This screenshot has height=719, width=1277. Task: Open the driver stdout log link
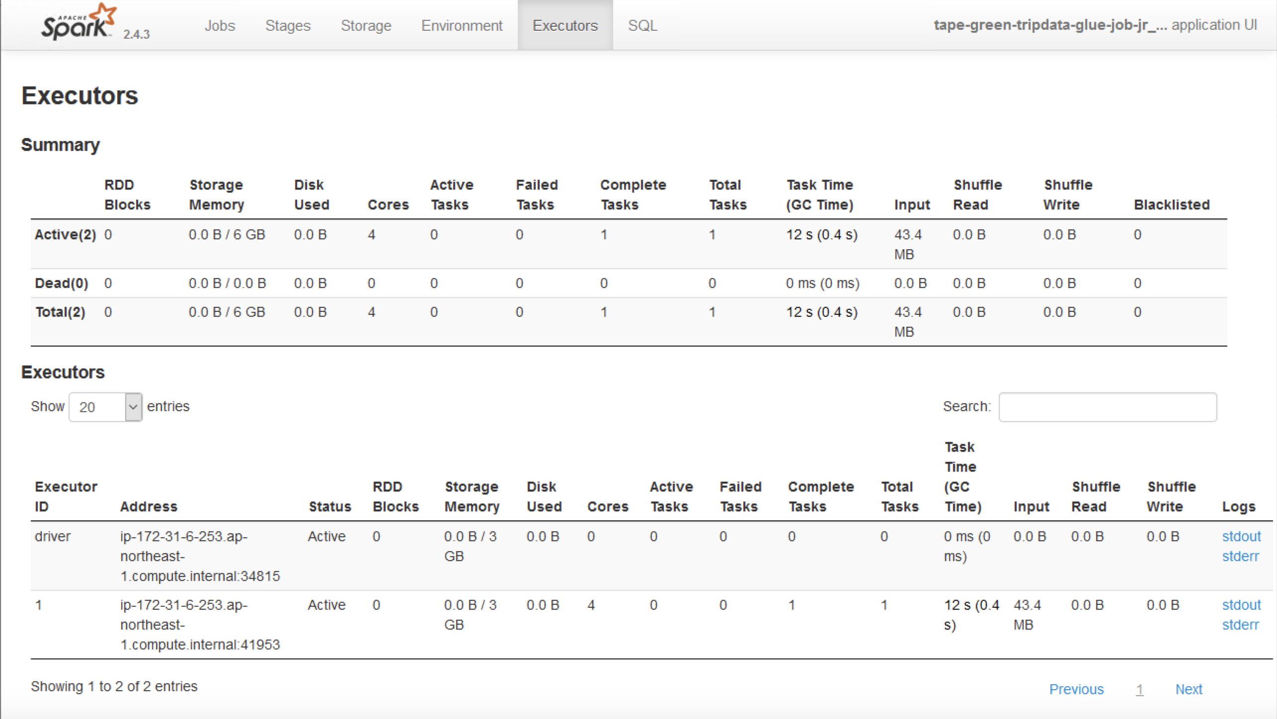[x=1241, y=536]
